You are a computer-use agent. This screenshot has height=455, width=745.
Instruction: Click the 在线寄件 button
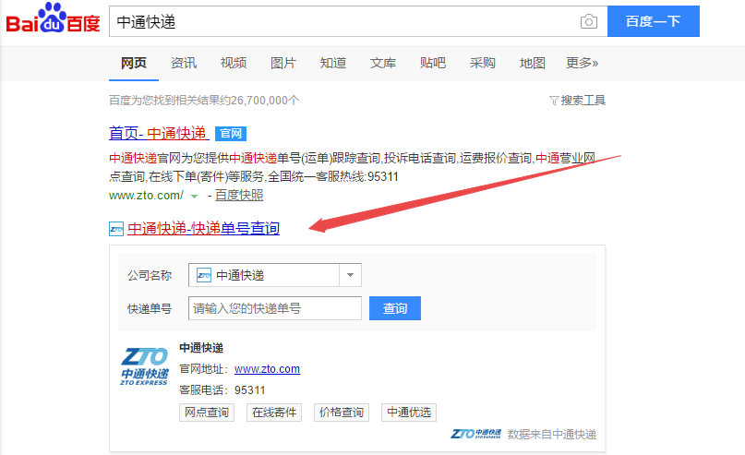pyautogui.click(x=274, y=413)
